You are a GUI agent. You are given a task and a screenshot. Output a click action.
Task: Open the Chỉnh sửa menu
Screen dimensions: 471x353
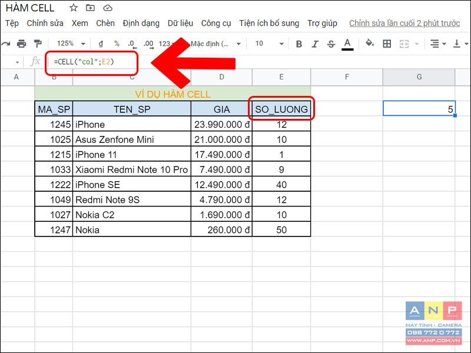pos(45,23)
